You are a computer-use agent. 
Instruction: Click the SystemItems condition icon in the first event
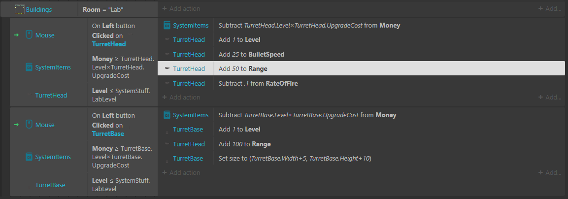[x=29, y=67]
